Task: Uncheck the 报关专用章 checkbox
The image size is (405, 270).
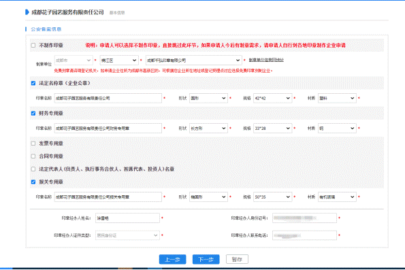Action: [33, 182]
